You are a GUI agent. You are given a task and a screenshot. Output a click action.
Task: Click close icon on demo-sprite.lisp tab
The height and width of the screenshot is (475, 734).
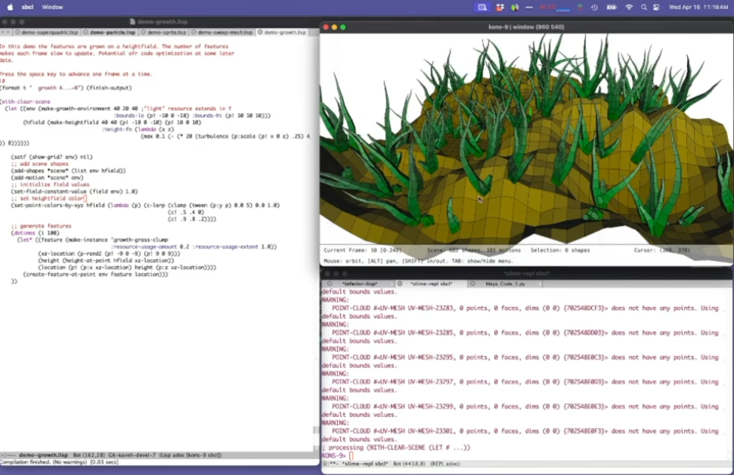pyautogui.click(x=142, y=33)
